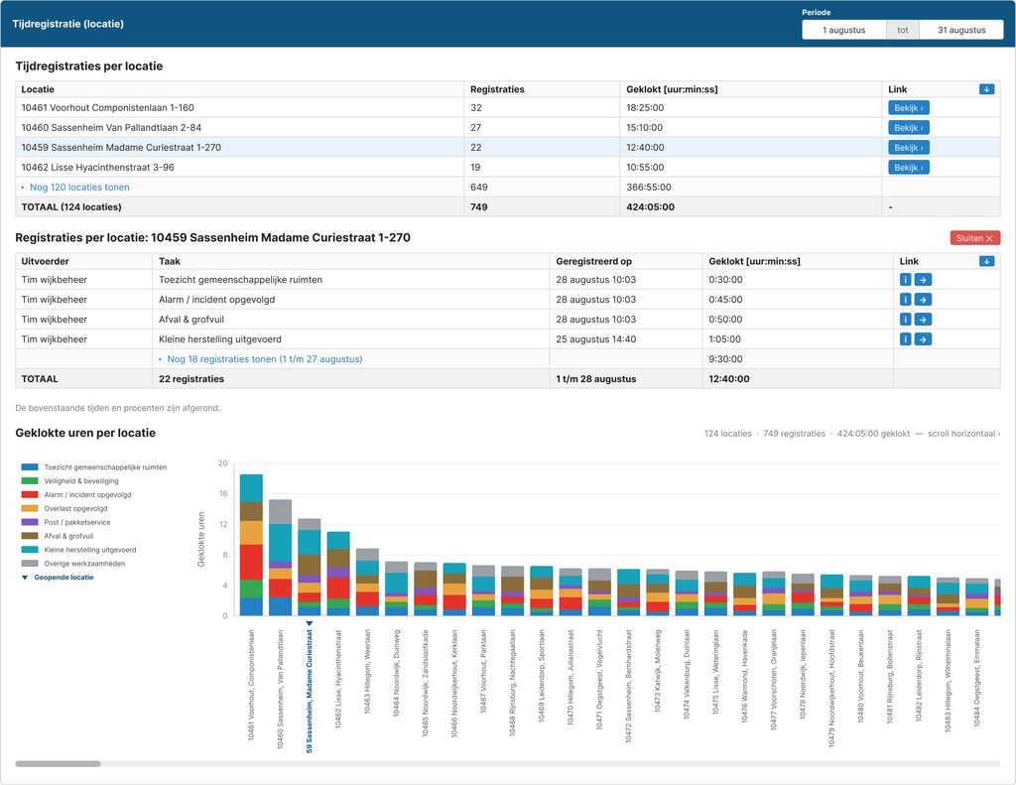
Task: Toggle legend swatch Post / pakketservice
Action: 30,522
